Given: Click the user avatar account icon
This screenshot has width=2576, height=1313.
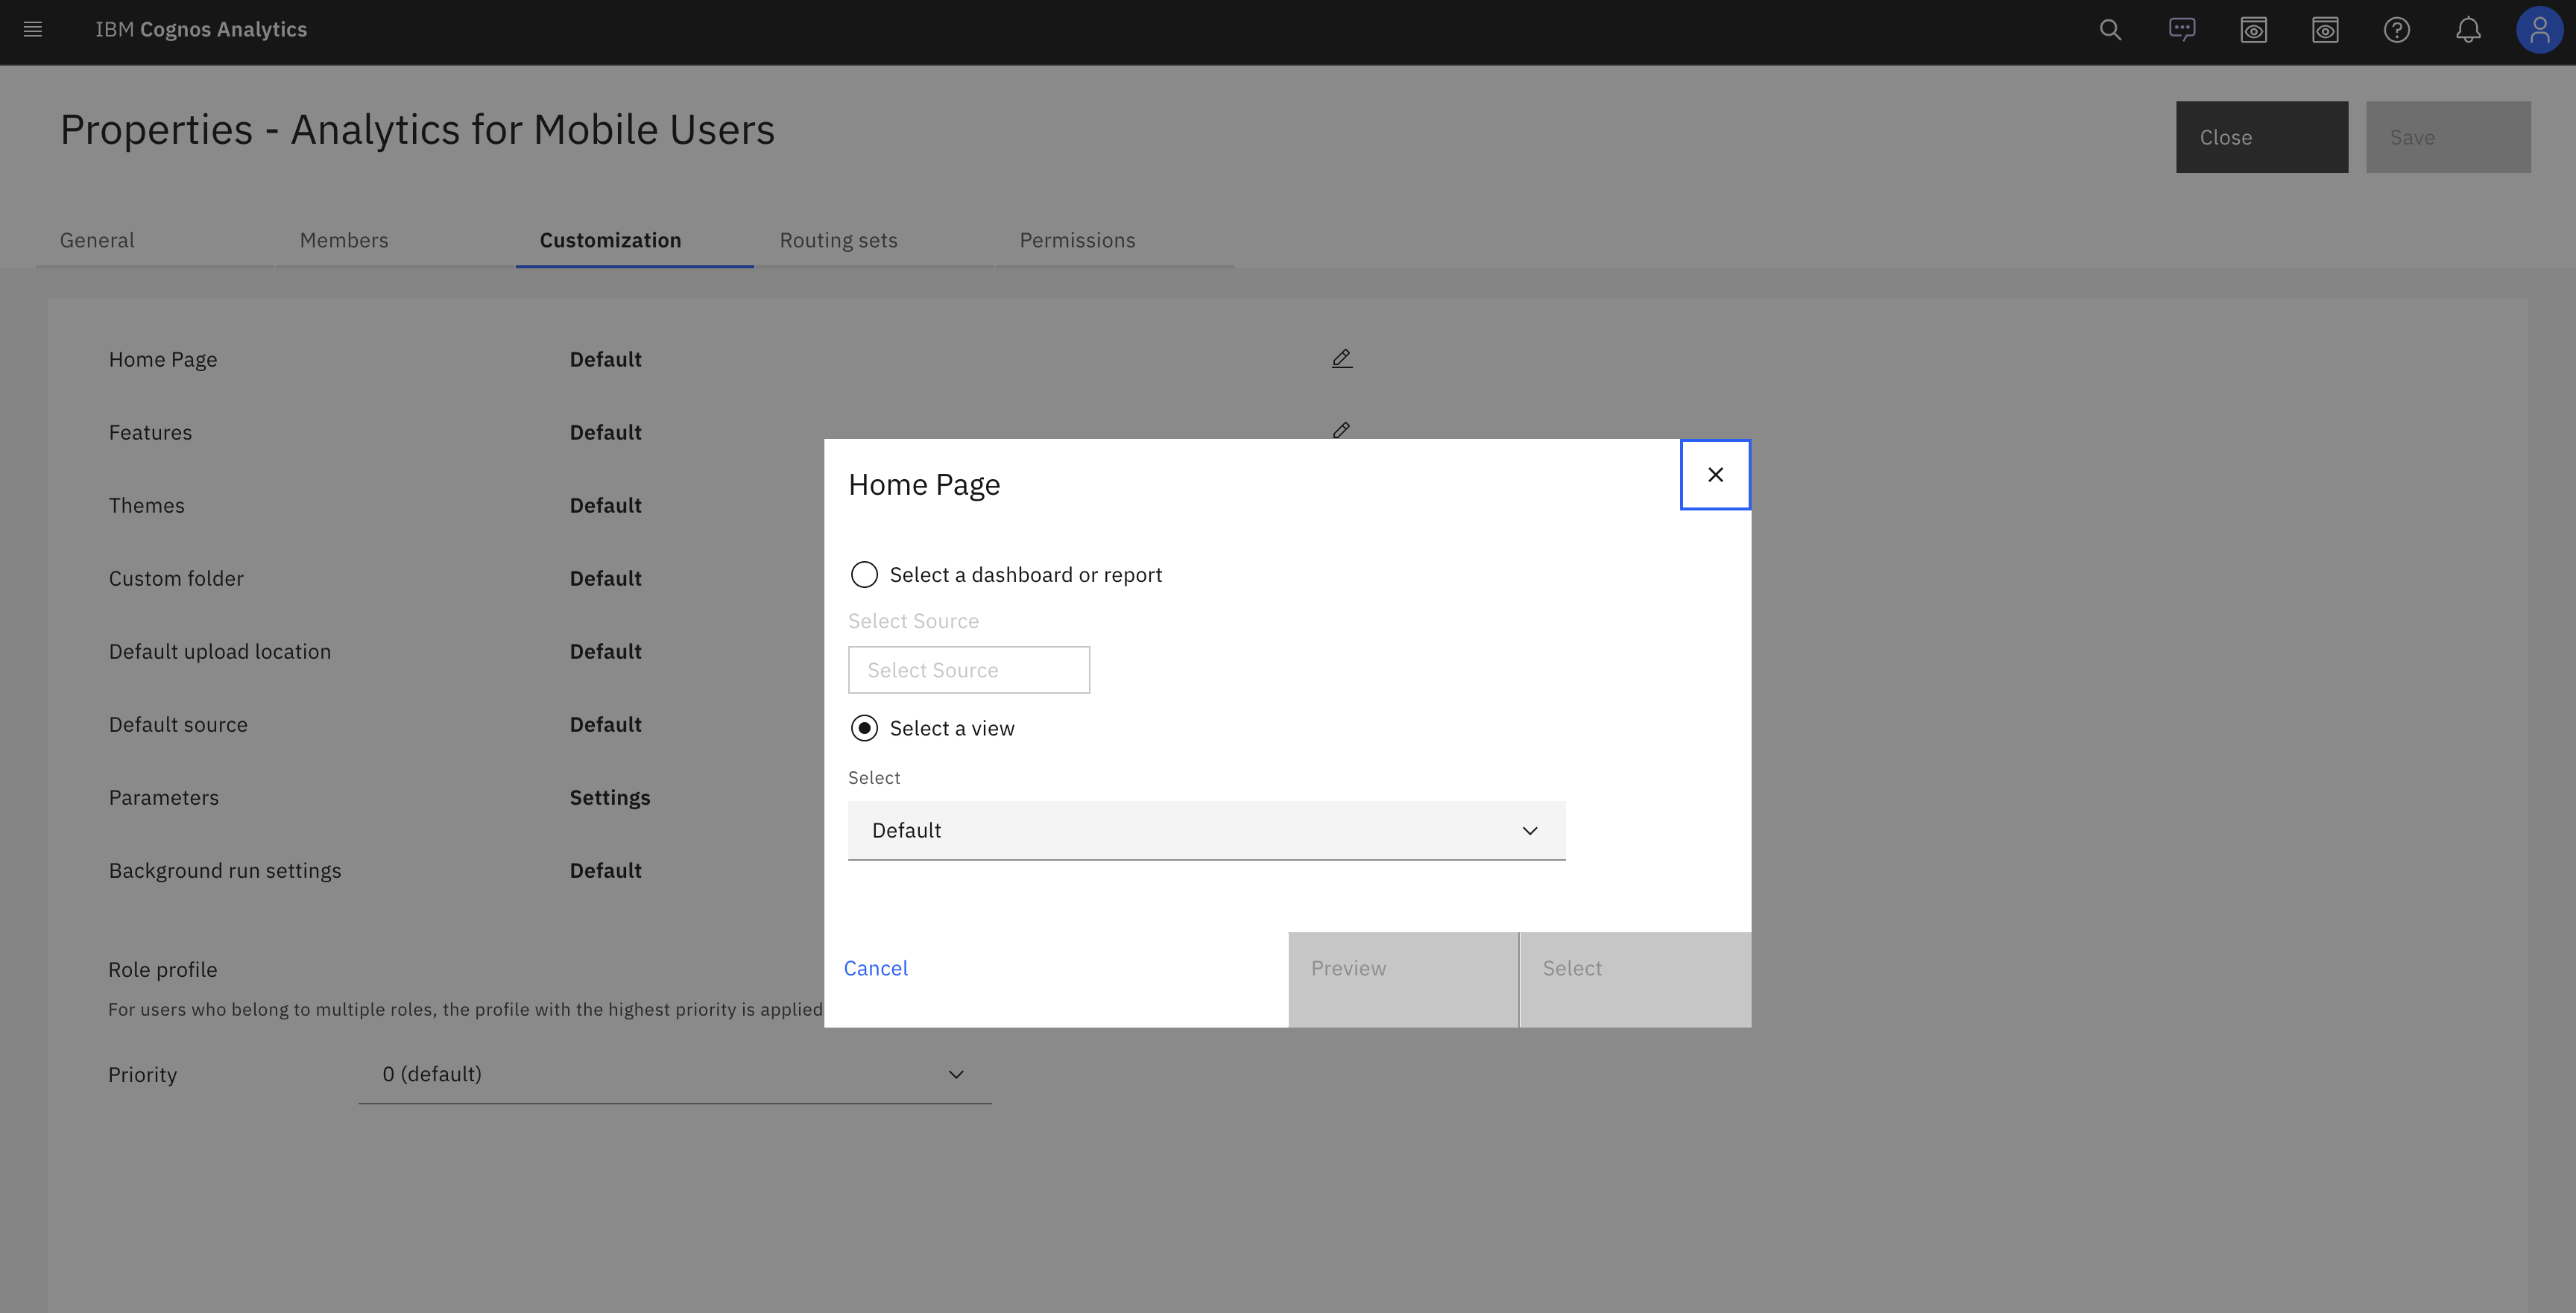Looking at the screenshot, I should pos(2539,30).
